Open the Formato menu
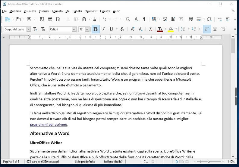Screen dimensions: 239x167 [x=57, y=11]
